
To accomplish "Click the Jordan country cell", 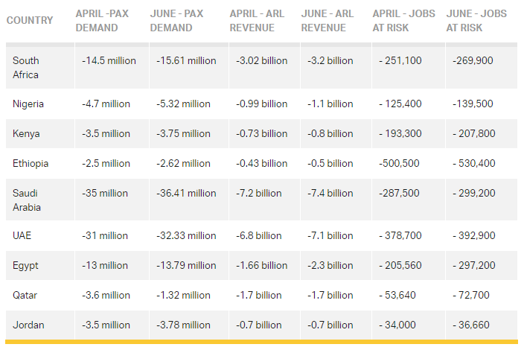I will point(28,325).
